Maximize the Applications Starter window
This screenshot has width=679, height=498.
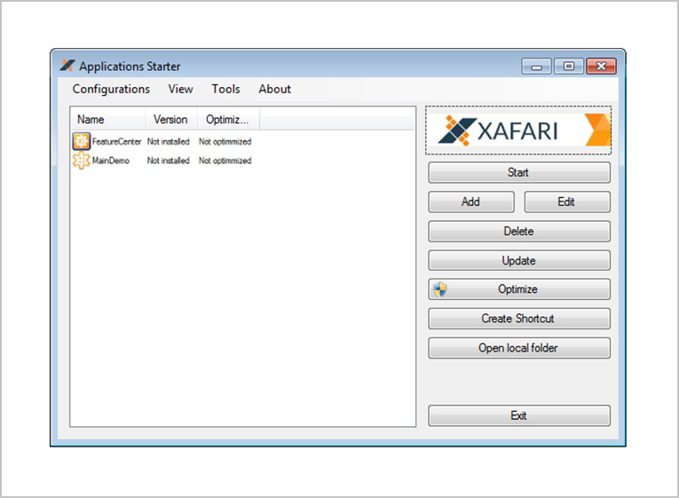click(569, 67)
